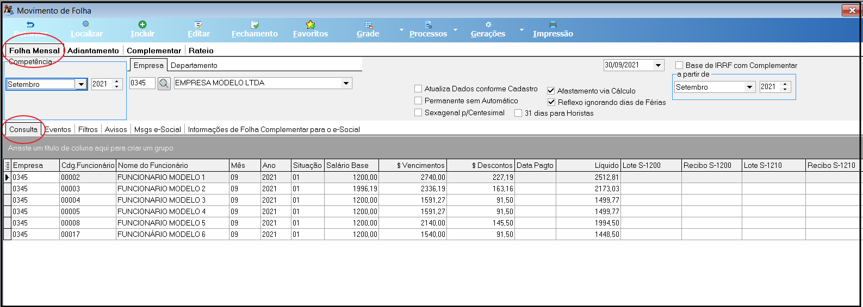Sort by $ Descontos column header
Image resolution: width=863 pixels, height=307 pixels.
480,165
